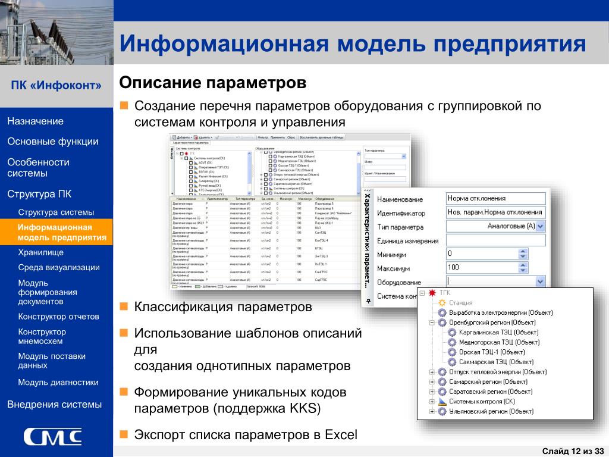Open the Оборудование dropdown arrow
This screenshot has width=609, height=457.
coord(540,281)
